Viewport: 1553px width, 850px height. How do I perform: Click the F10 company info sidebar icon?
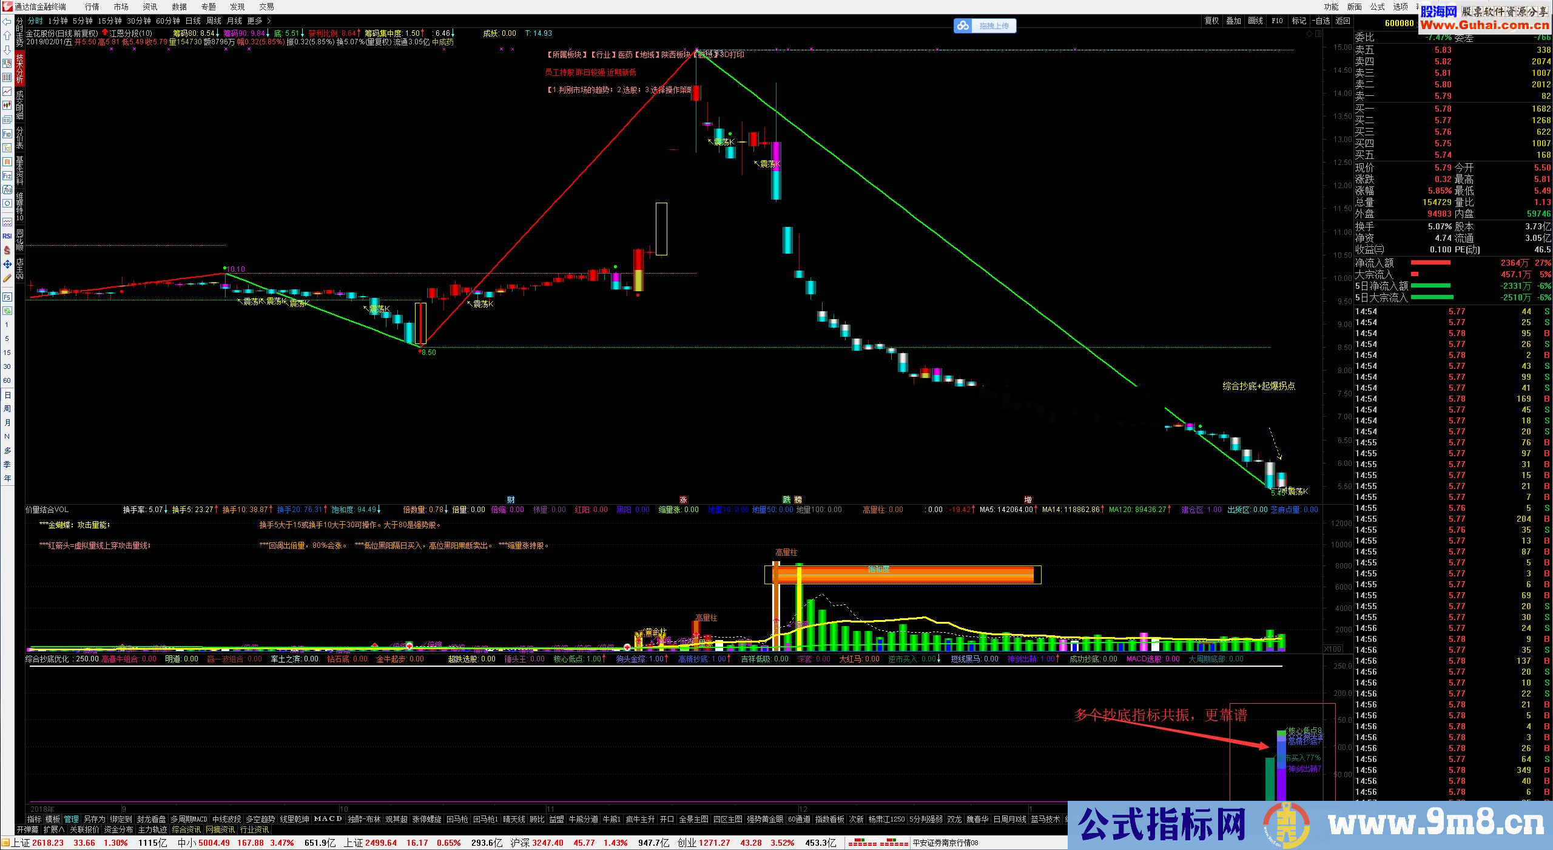point(7,134)
